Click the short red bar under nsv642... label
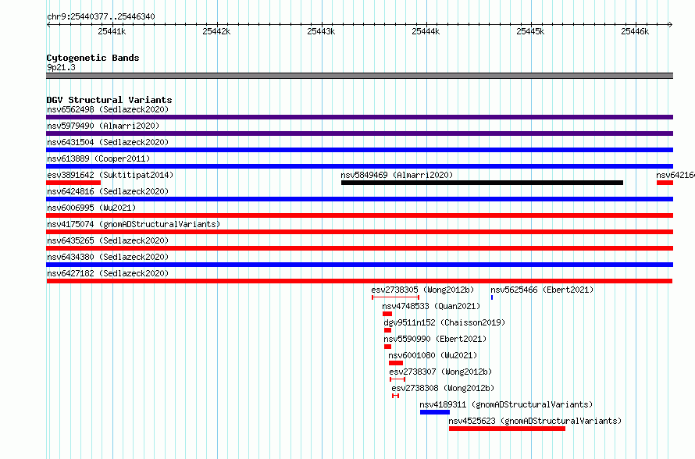 pos(665,183)
